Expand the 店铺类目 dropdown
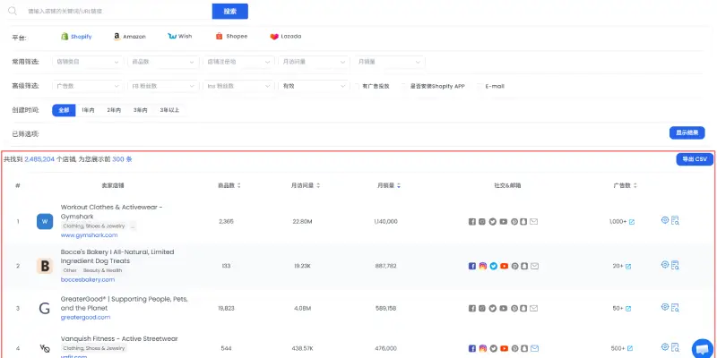717x358 pixels. 88,62
